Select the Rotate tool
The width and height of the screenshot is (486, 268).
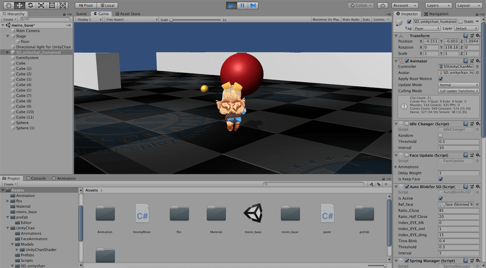[30, 5]
